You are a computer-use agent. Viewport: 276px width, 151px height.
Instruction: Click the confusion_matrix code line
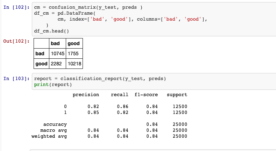[x=88, y=7]
